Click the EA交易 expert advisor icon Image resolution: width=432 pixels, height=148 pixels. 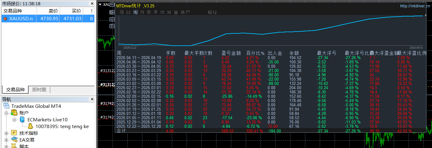tap(14, 140)
